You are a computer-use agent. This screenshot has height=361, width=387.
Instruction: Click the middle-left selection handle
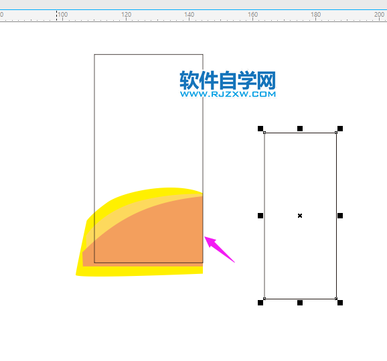260,216
